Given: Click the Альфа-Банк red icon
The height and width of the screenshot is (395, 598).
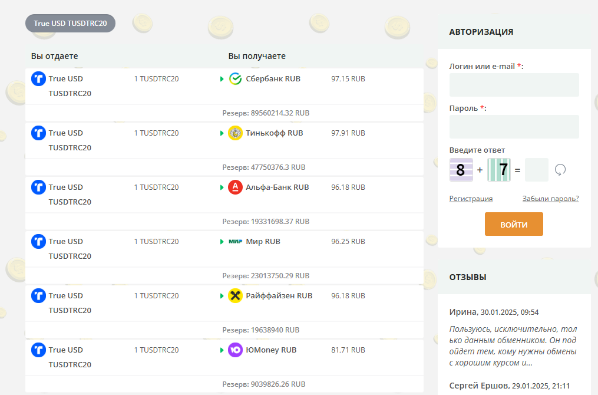Looking at the screenshot, I should pos(234,187).
